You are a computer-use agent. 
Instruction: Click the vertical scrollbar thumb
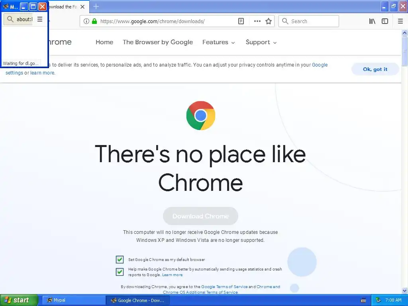coord(404,51)
